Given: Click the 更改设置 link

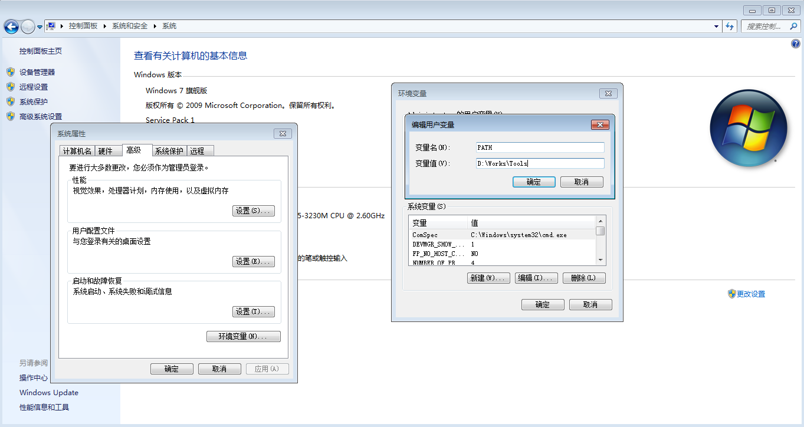Looking at the screenshot, I should pos(751,294).
